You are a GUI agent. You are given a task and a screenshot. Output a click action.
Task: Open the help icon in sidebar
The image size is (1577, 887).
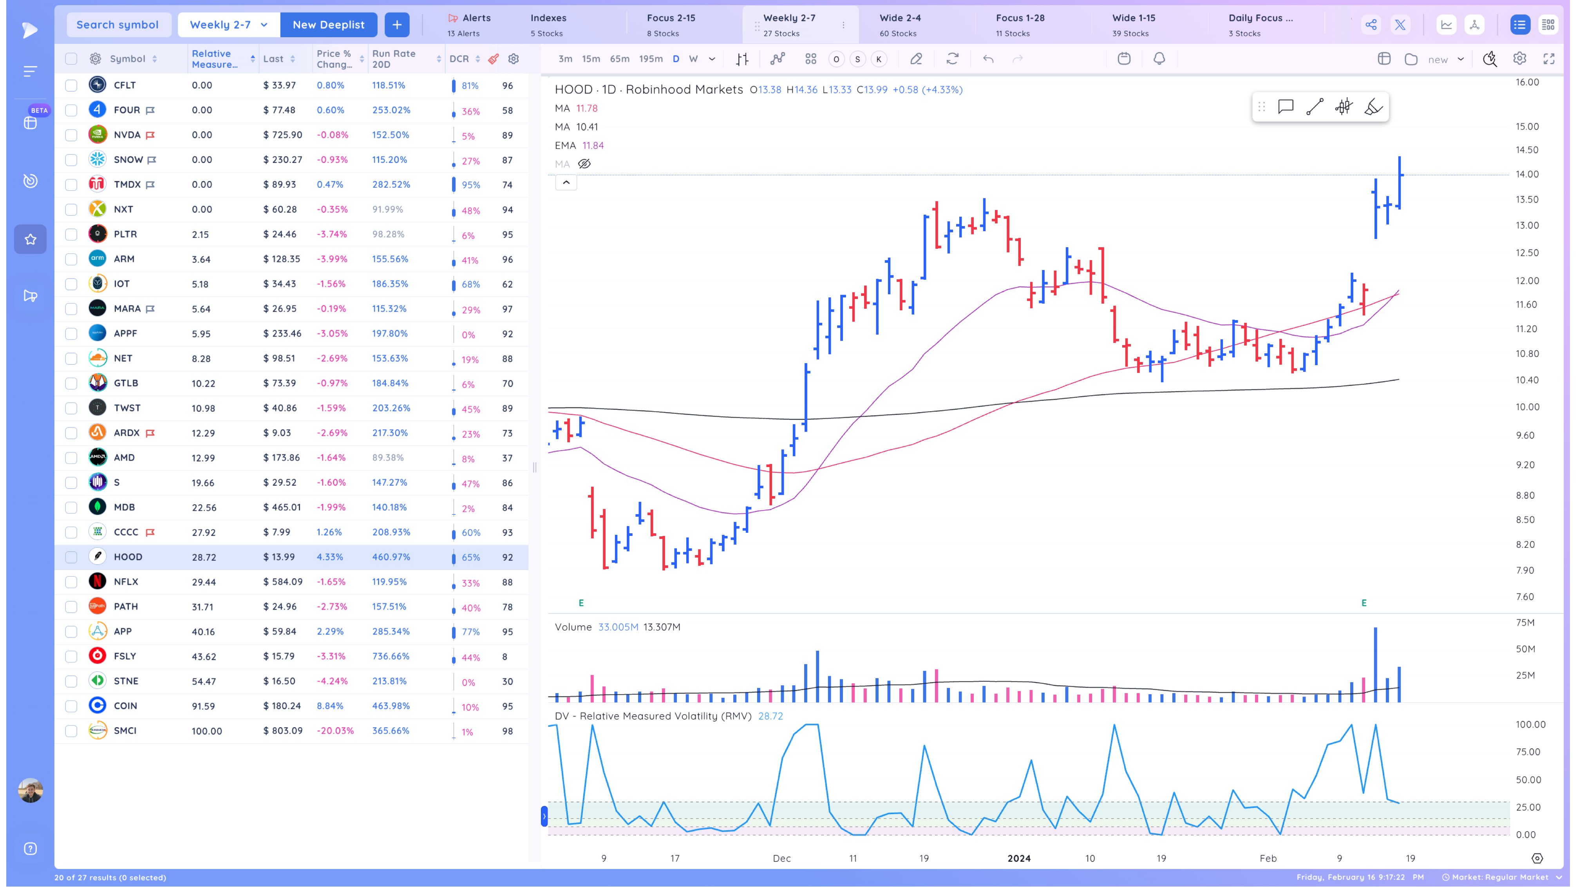(31, 849)
